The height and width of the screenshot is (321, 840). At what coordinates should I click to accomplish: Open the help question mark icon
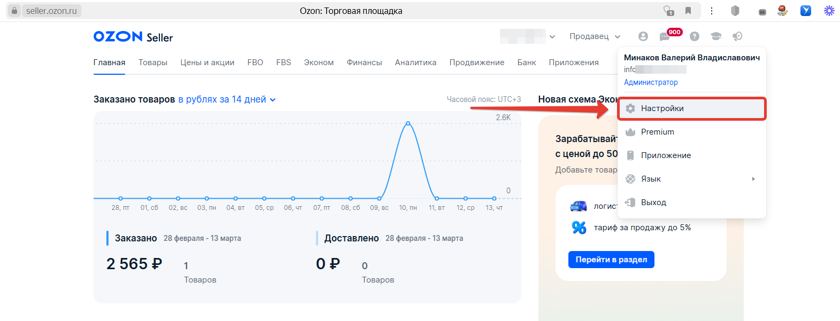(x=695, y=36)
